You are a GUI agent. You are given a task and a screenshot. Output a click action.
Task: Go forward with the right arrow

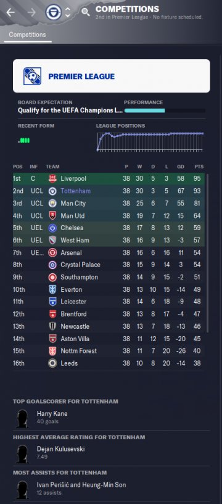click(31, 12)
